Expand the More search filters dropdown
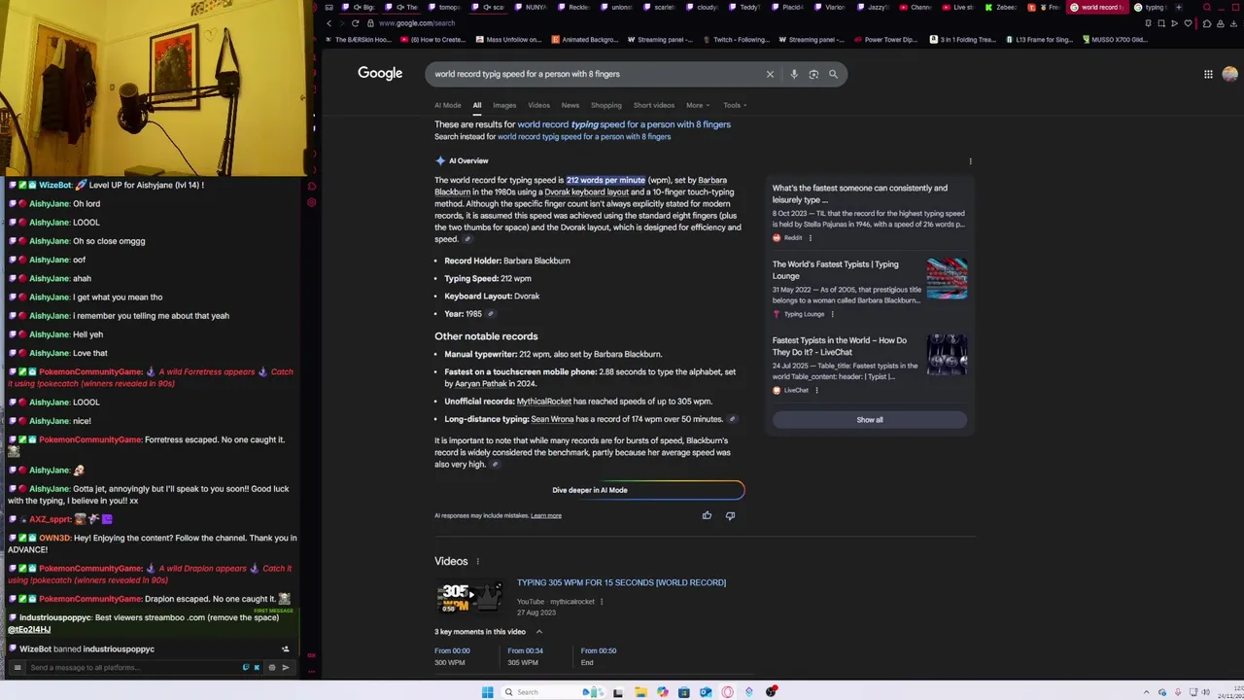The height and width of the screenshot is (700, 1244). pos(698,105)
